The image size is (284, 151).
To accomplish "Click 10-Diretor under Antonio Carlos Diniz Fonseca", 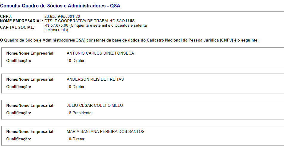I will 76,61.
